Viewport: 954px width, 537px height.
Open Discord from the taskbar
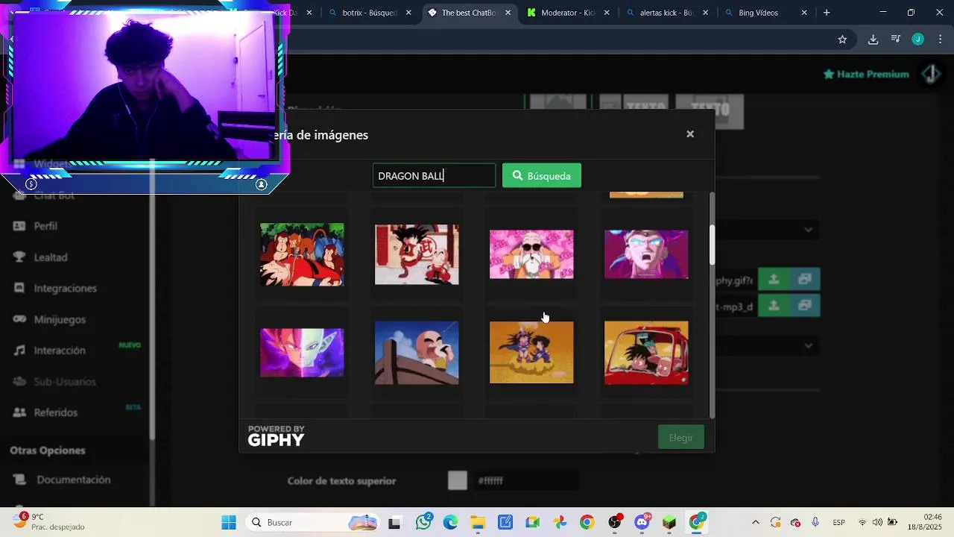click(x=642, y=522)
